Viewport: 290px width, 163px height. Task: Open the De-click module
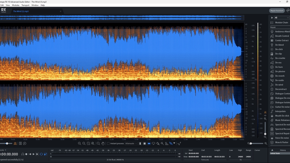click(279, 49)
